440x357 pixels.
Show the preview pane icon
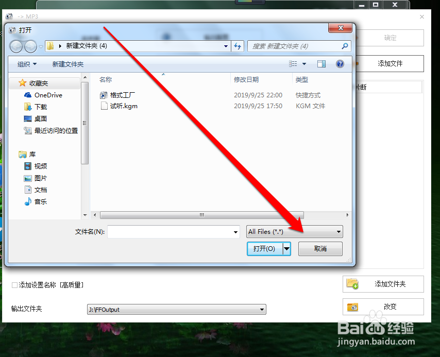coord(321,63)
